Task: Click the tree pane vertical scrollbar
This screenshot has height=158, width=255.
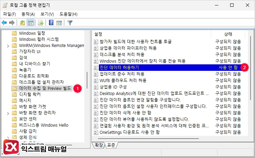Action: pos(87,80)
